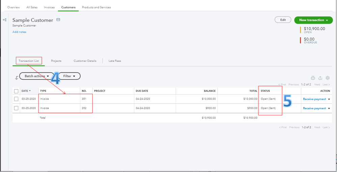Click the sort arrow icon left of Batch actions

[x=16, y=78]
